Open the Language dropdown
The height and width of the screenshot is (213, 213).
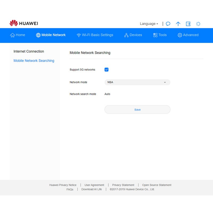click(x=149, y=24)
